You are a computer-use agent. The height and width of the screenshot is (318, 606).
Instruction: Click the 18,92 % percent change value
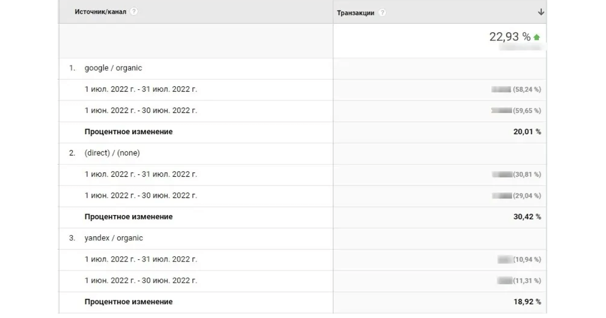click(x=527, y=302)
